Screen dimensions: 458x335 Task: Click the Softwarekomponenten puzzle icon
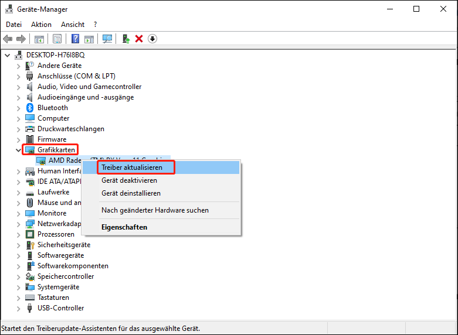tap(30, 266)
